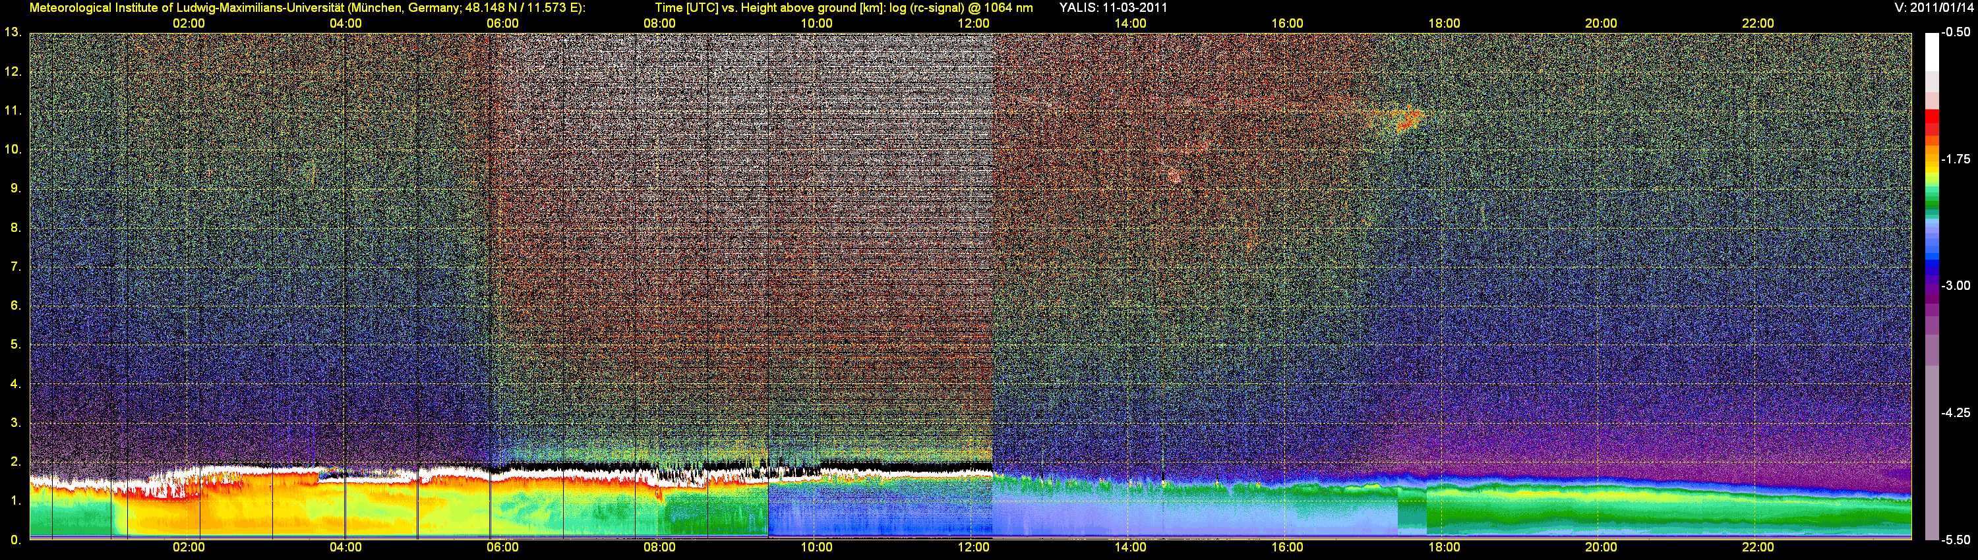The height and width of the screenshot is (560, 1978).
Task: Click the 22:00 label on the top time axis
Action: [x=1758, y=23]
